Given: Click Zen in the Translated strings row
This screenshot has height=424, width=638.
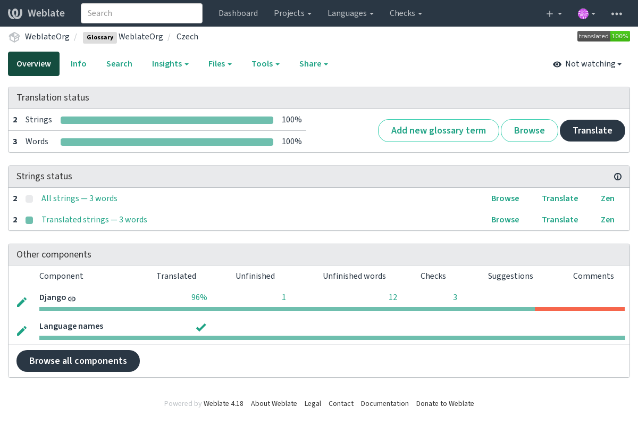Looking at the screenshot, I should coord(608,220).
